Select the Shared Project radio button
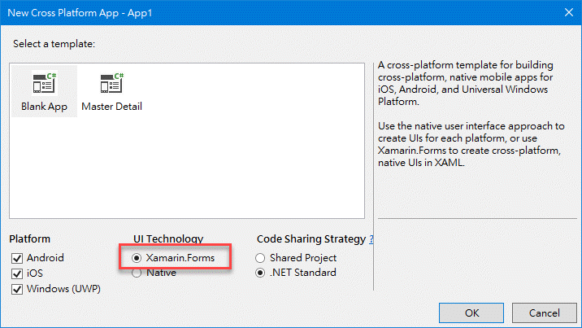 [x=260, y=258]
